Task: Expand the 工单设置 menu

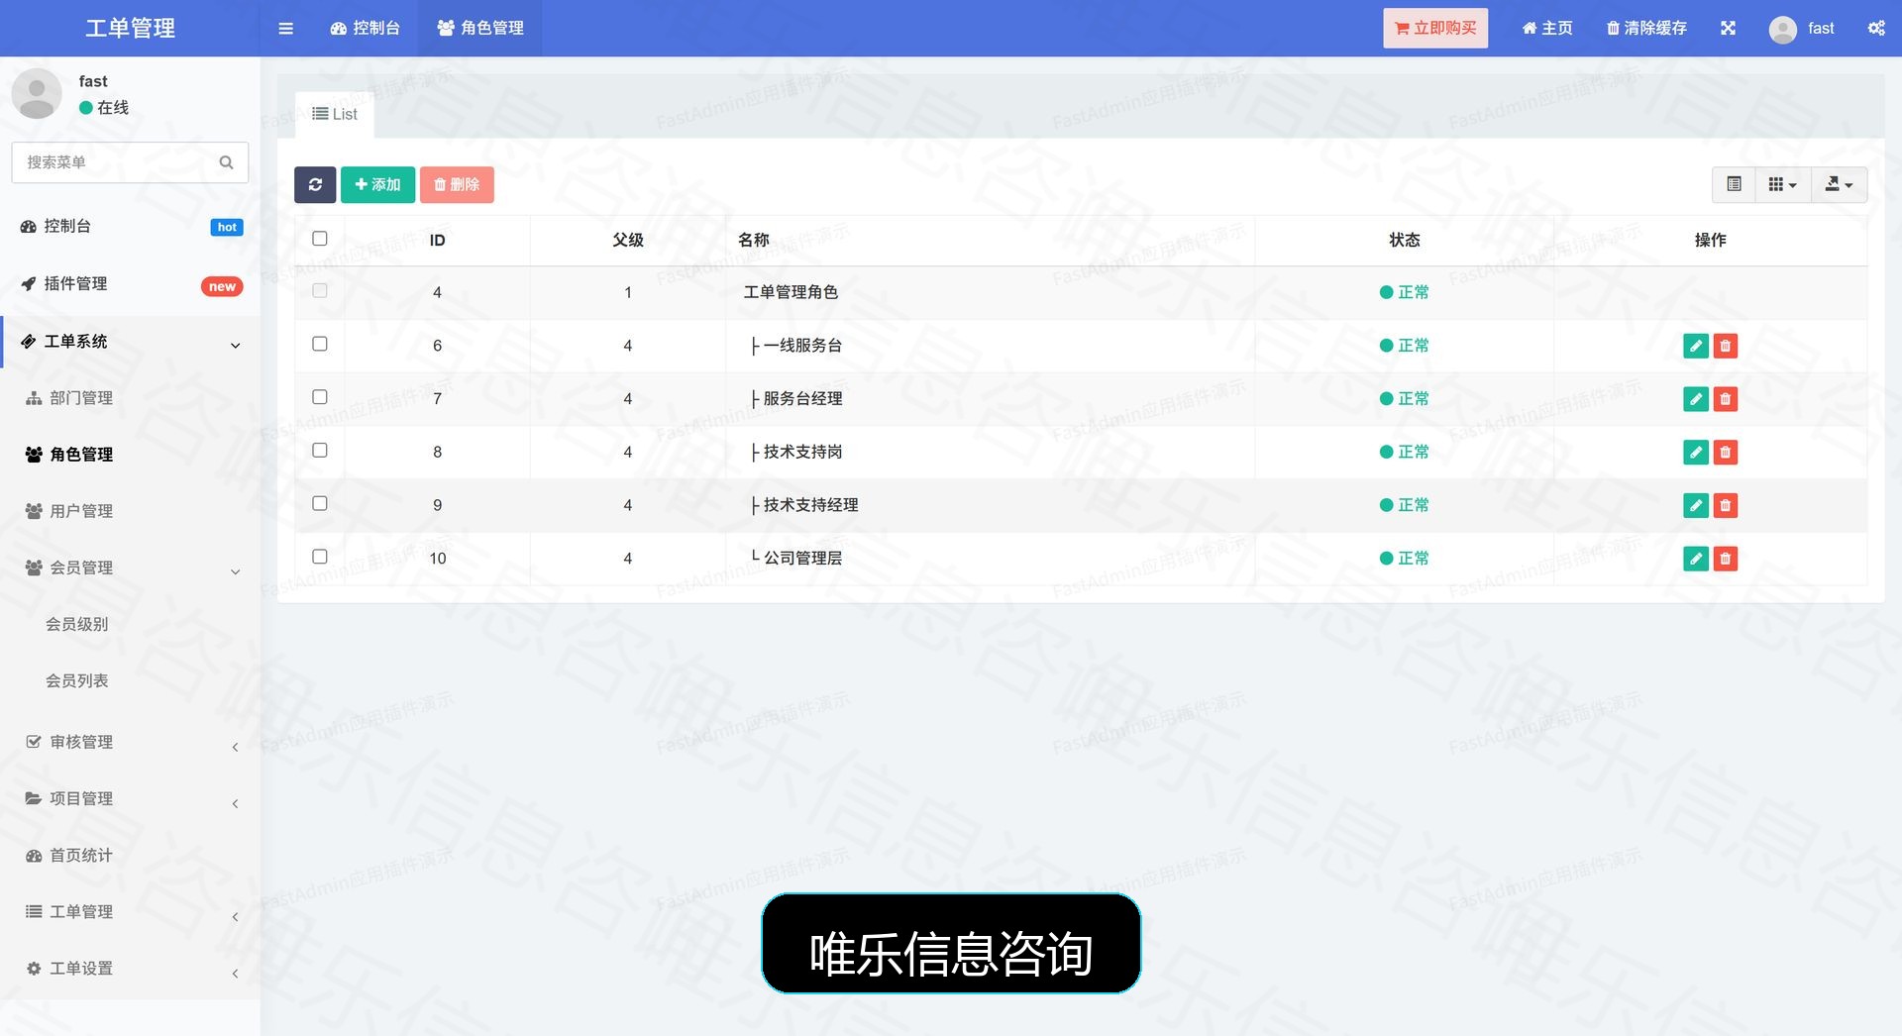Action: click(130, 968)
